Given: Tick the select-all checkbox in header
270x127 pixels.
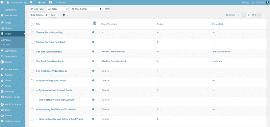Looking at the screenshot, I should (x=32, y=24).
